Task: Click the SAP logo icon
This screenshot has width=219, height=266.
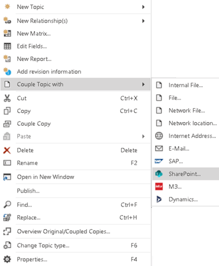Action: coord(159,161)
